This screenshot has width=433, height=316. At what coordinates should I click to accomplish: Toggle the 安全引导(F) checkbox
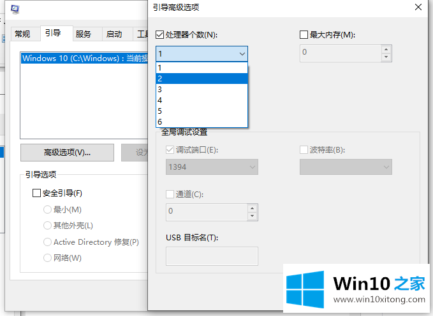37,193
